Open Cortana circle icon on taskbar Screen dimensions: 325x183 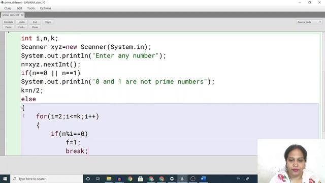click(x=88, y=178)
